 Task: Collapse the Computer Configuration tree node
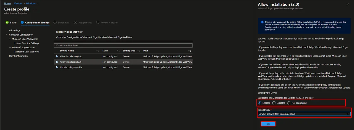click(x=7, y=35)
